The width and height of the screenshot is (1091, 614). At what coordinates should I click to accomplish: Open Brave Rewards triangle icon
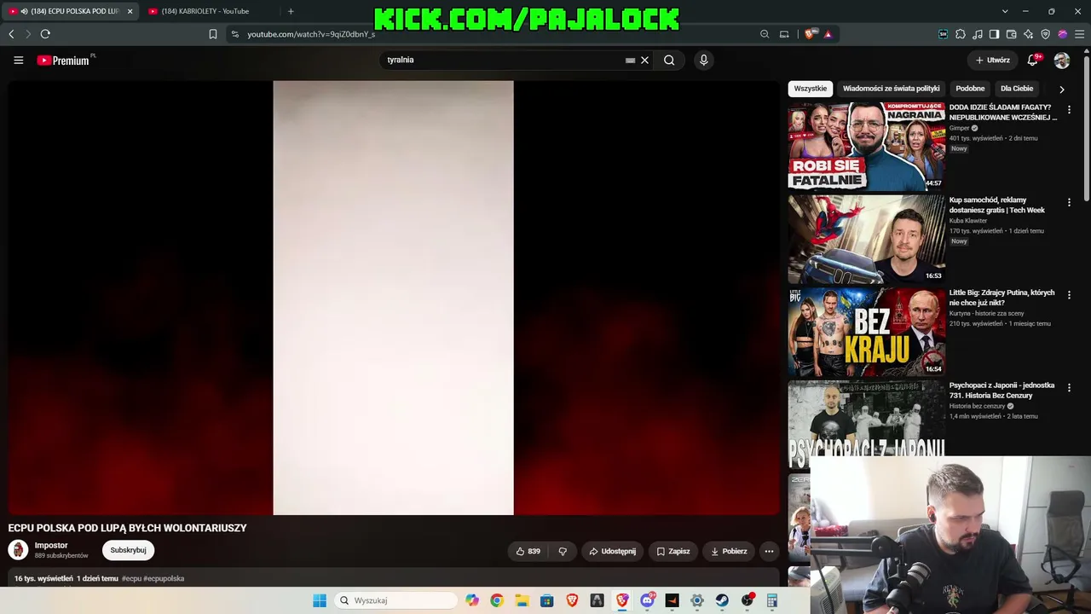point(828,34)
